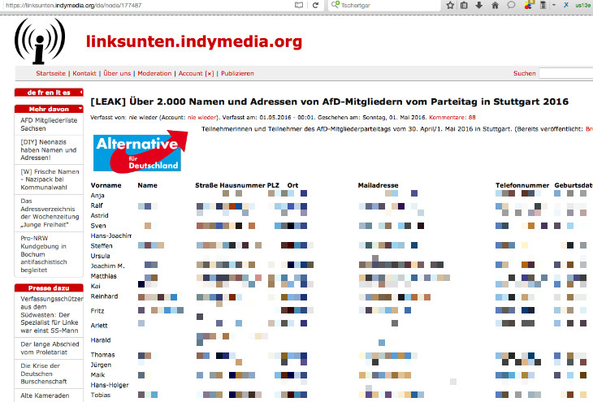Viewport: 593px width, 402px height.
Task: Focus the Suchen search input field
Action: coord(565,73)
